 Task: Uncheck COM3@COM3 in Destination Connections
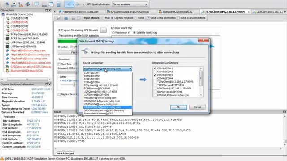tap(155, 75)
